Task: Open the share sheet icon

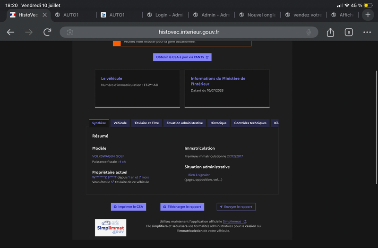Action: pos(330,32)
